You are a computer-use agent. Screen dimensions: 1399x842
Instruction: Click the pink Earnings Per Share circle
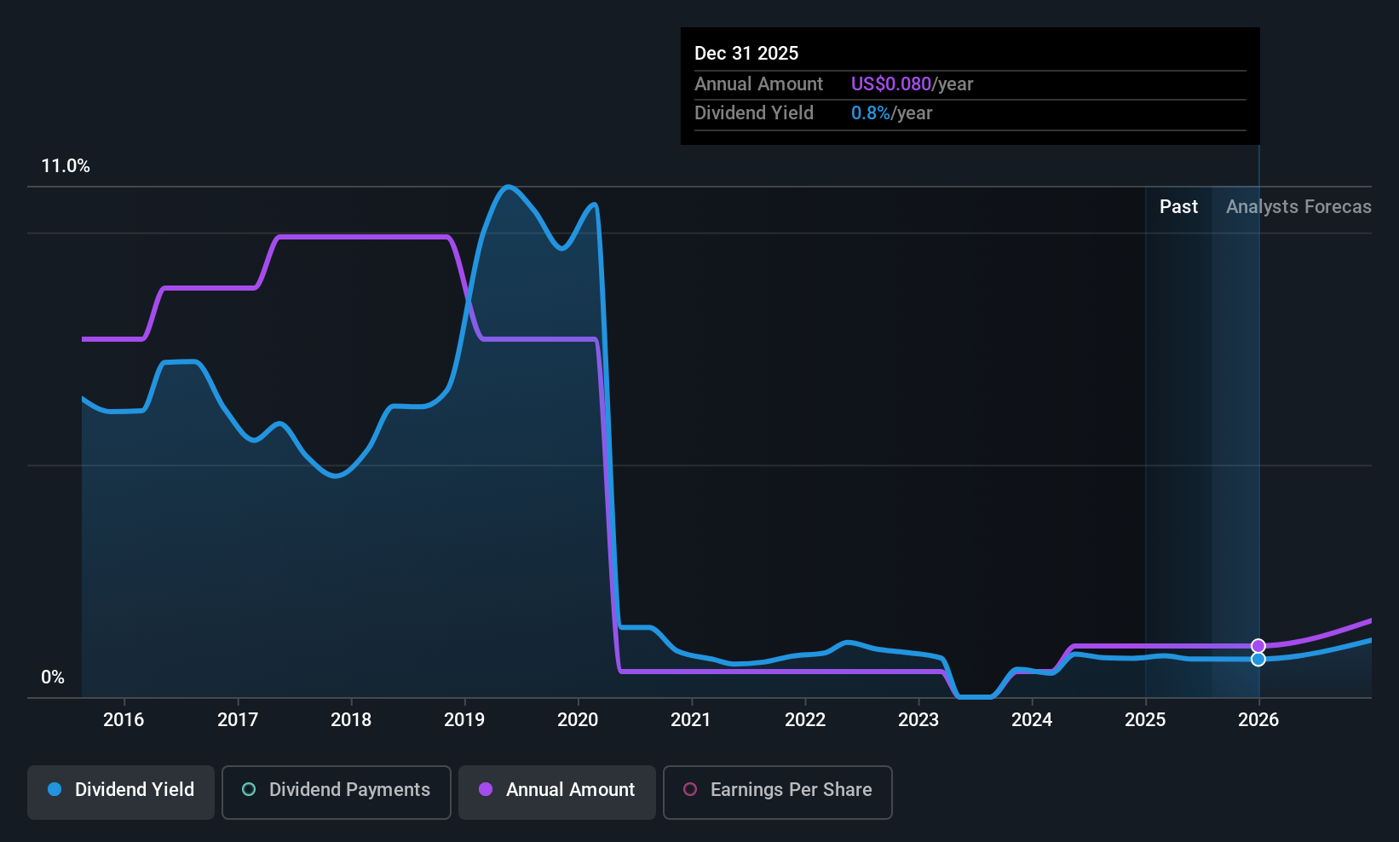point(690,789)
